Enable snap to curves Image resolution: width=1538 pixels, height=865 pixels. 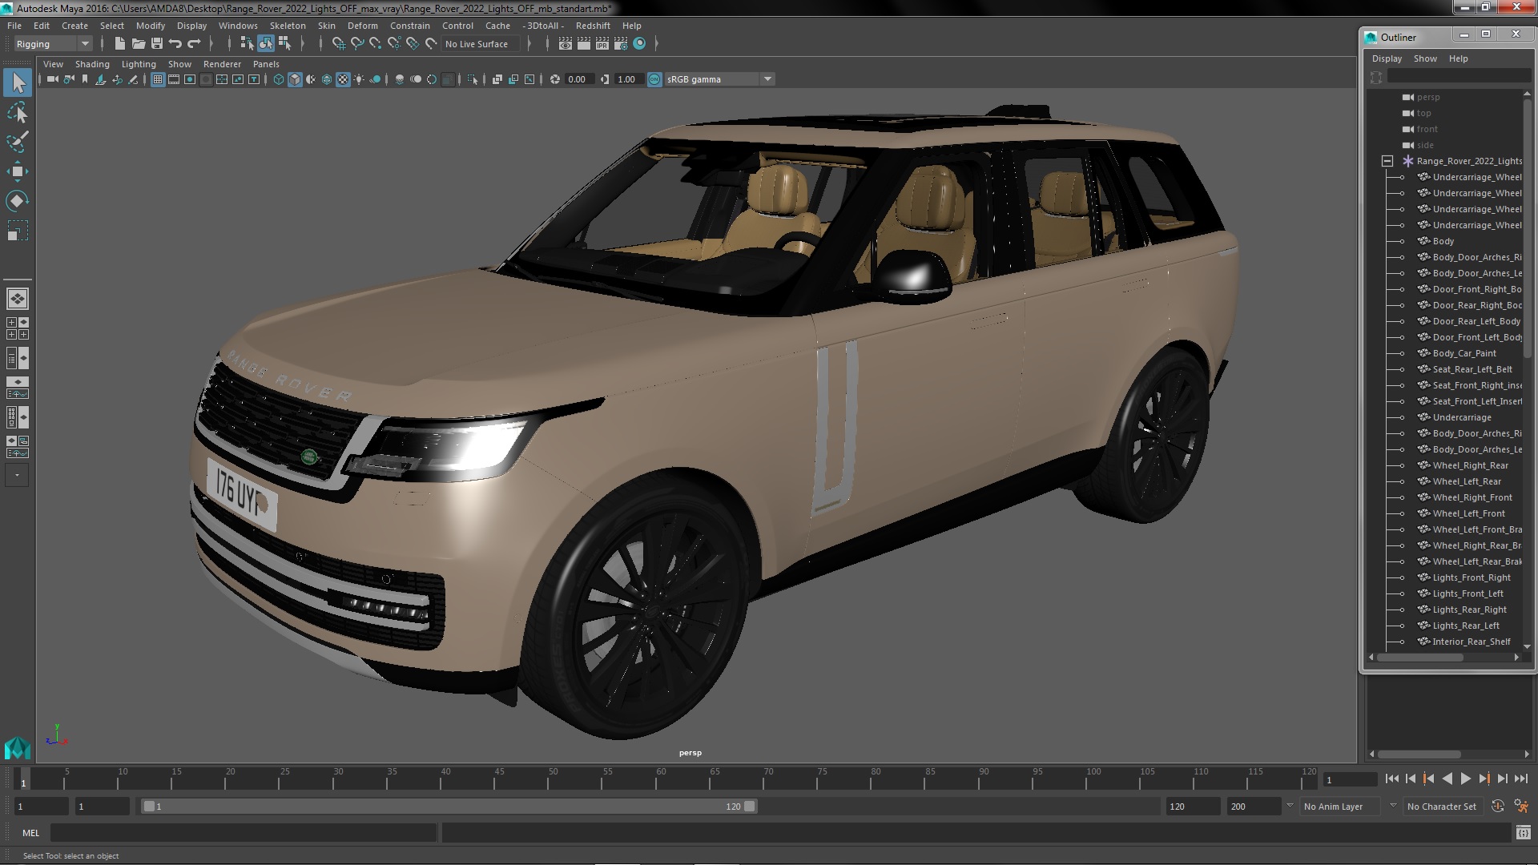point(357,44)
